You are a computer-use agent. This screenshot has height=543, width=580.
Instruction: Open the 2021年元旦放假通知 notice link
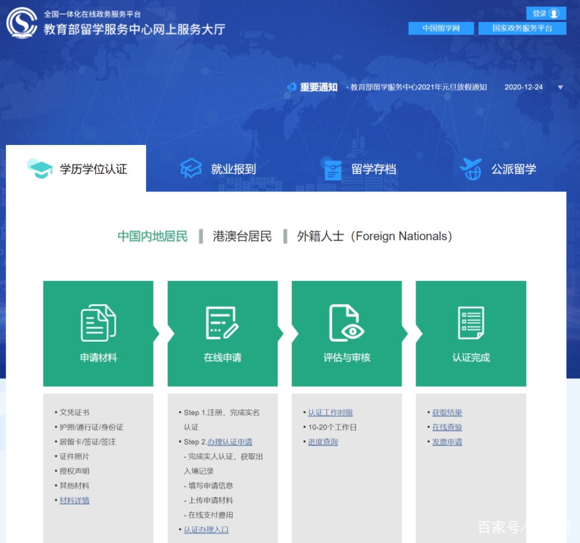418,87
